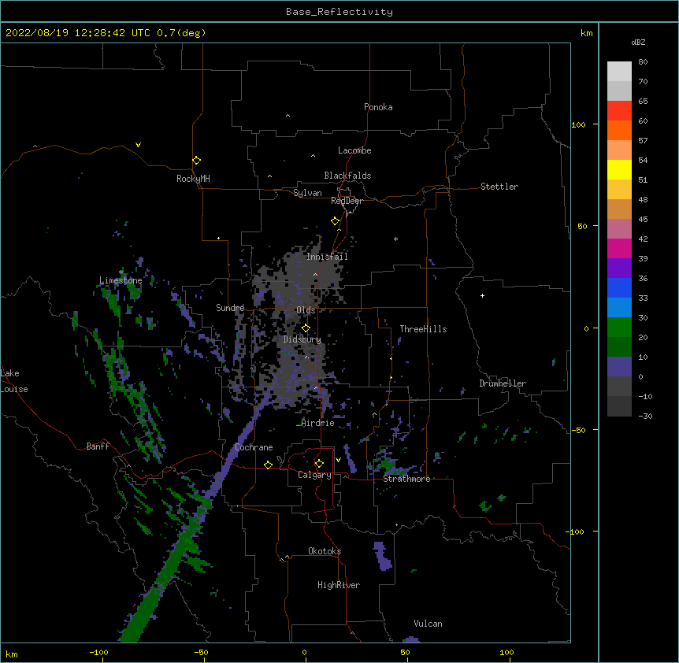Click the RedDeer city label
Image resolution: width=679 pixels, height=663 pixels.
point(347,201)
